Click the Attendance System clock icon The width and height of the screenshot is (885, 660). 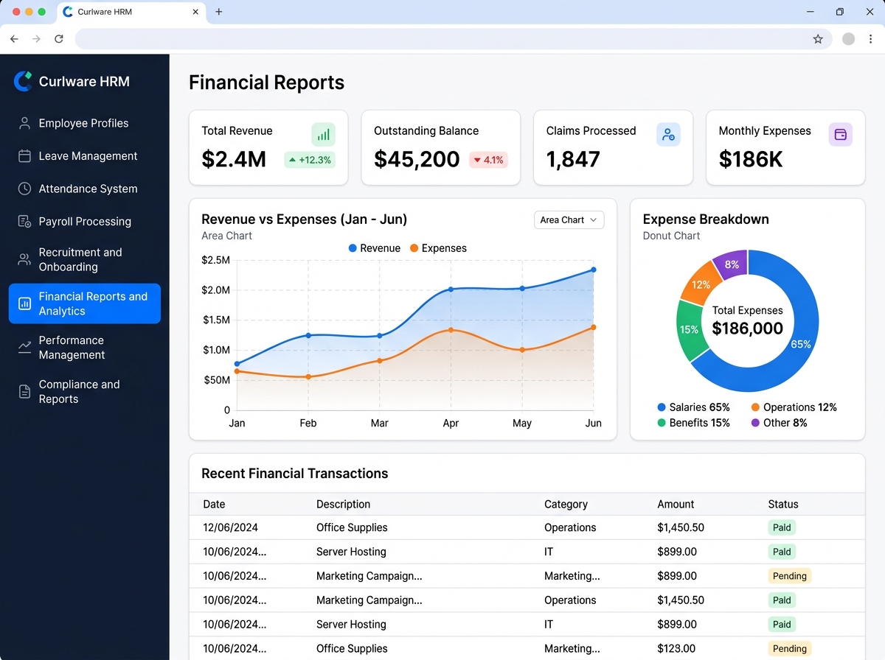pyautogui.click(x=24, y=189)
